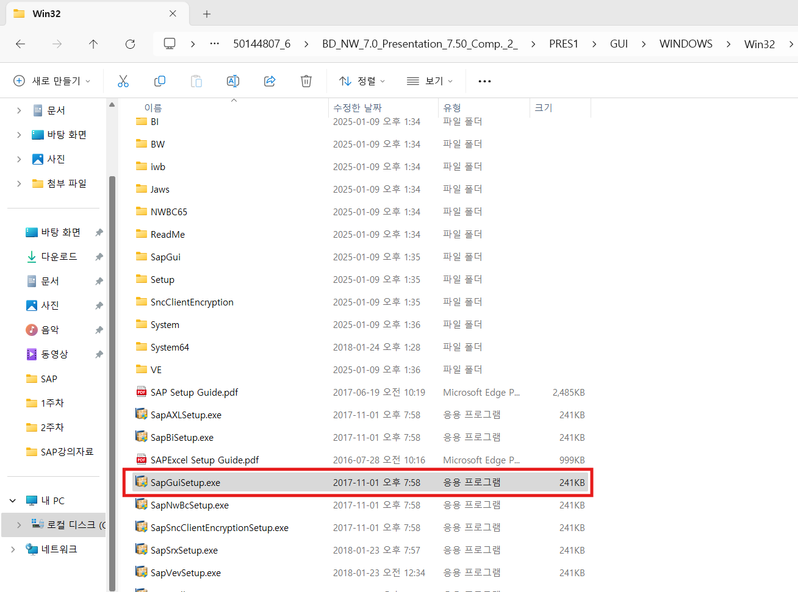Navigate to 50144807_6 breadcrumb folder

(262, 44)
